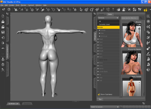The width and height of the screenshot is (151, 109).
Task: Select the Currently Used filter
Action: (104, 24)
